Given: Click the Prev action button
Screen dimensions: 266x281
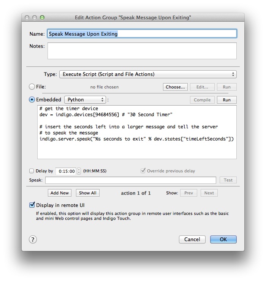Looking at the screenshot, I should (188, 193).
